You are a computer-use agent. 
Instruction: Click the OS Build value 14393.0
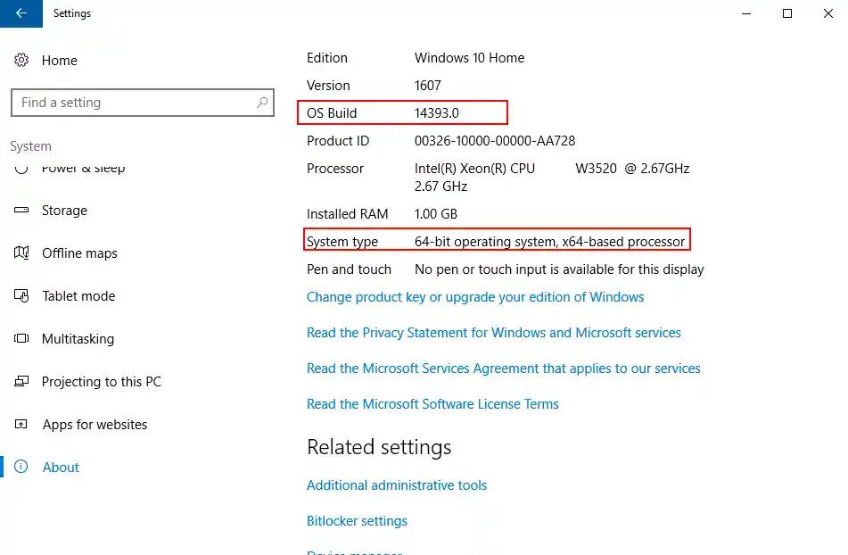pos(436,113)
